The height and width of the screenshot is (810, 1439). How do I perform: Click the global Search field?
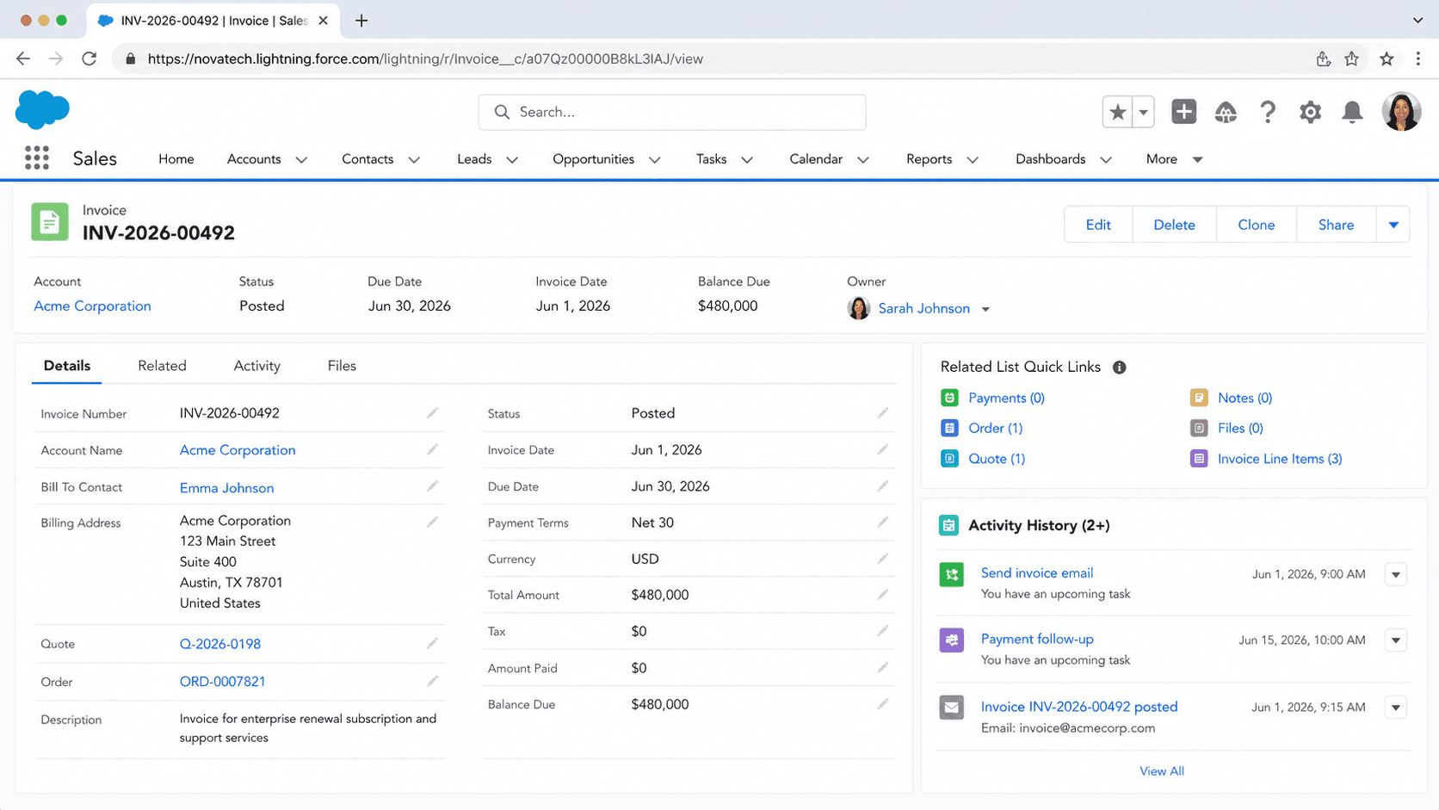[x=672, y=112]
